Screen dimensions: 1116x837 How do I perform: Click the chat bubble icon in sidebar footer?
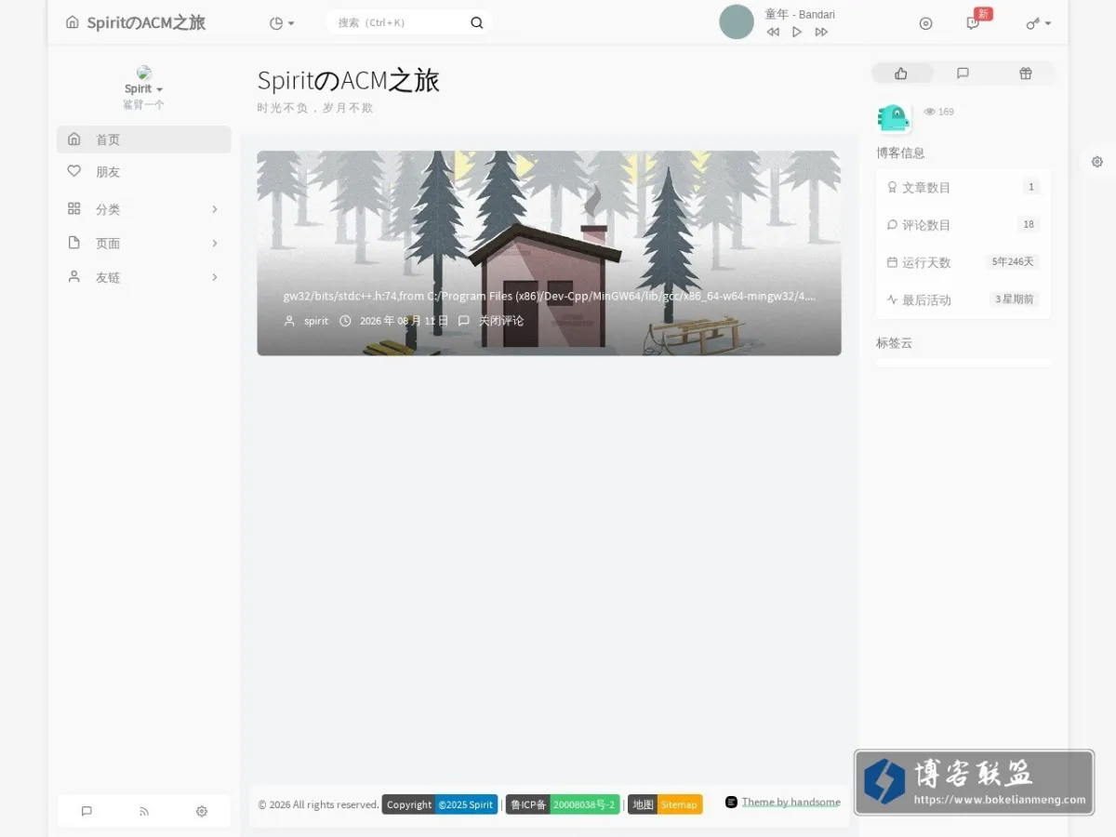86,811
